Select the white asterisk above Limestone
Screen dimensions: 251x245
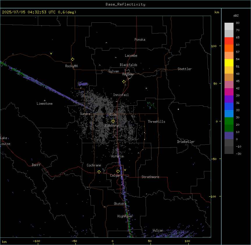[45, 101]
